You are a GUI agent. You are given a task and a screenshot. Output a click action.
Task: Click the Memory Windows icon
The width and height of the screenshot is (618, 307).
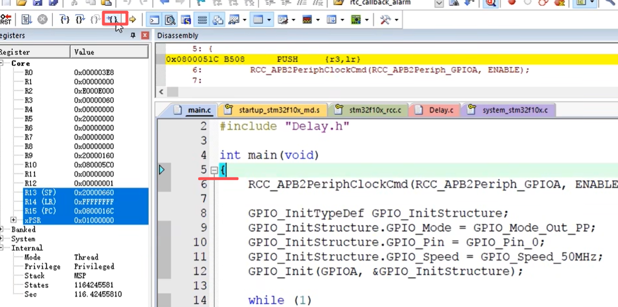(x=258, y=20)
